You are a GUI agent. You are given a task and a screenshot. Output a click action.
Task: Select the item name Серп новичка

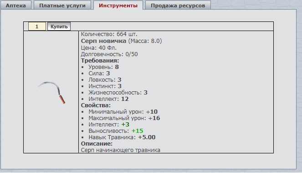(103, 41)
